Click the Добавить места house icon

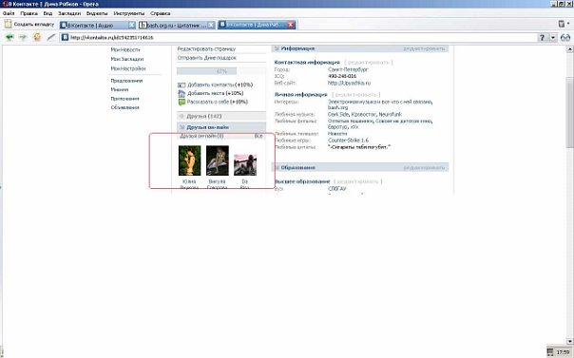[182, 93]
